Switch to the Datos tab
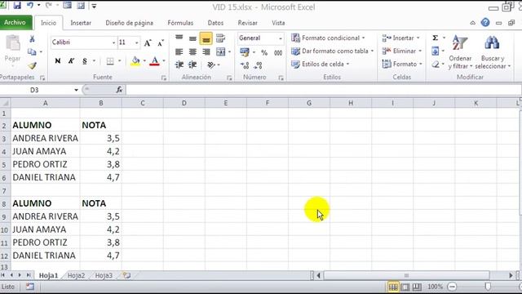 click(x=215, y=23)
